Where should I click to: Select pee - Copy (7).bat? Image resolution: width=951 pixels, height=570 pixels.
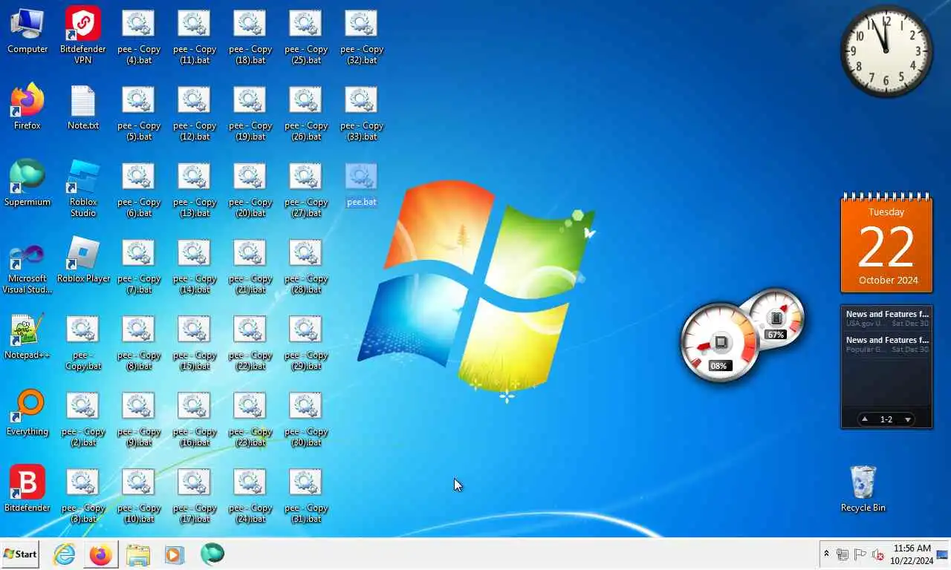click(x=139, y=266)
